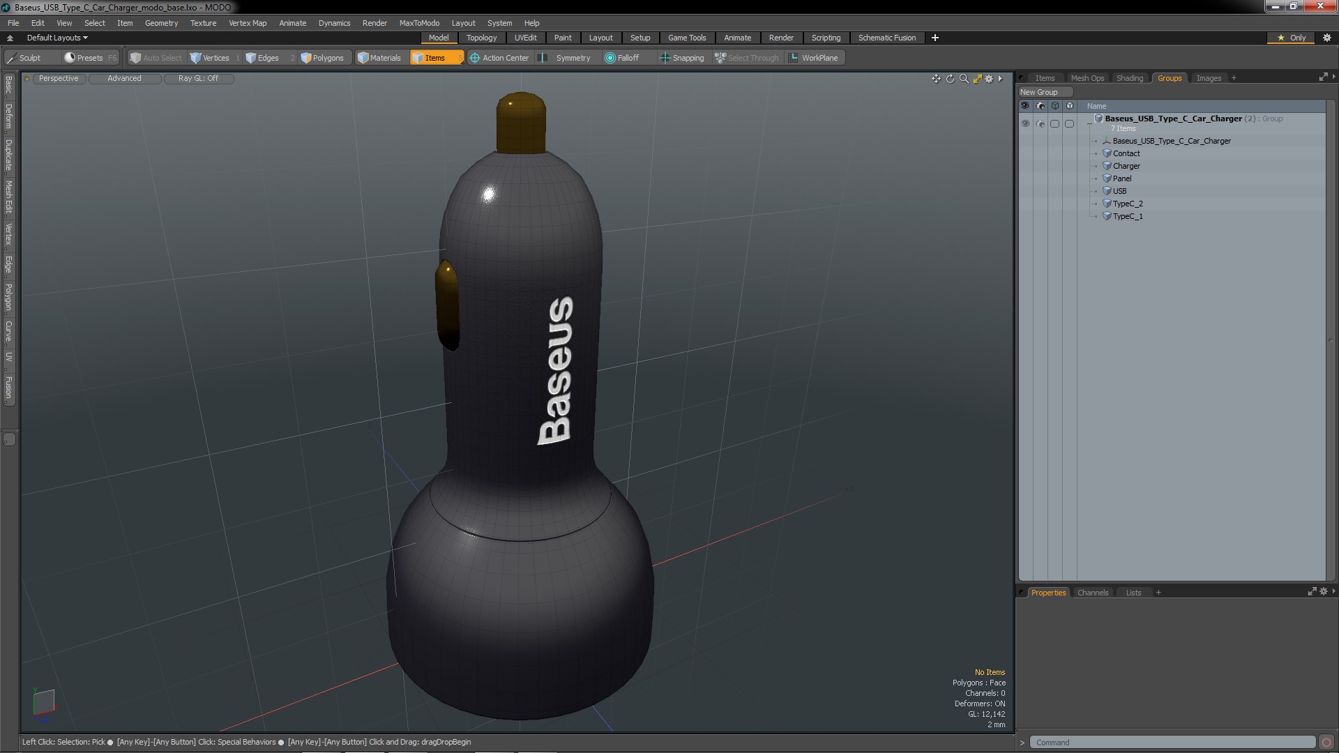Open the File menu
This screenshot has height=753, width=1339.
click(x=13, y=23)
